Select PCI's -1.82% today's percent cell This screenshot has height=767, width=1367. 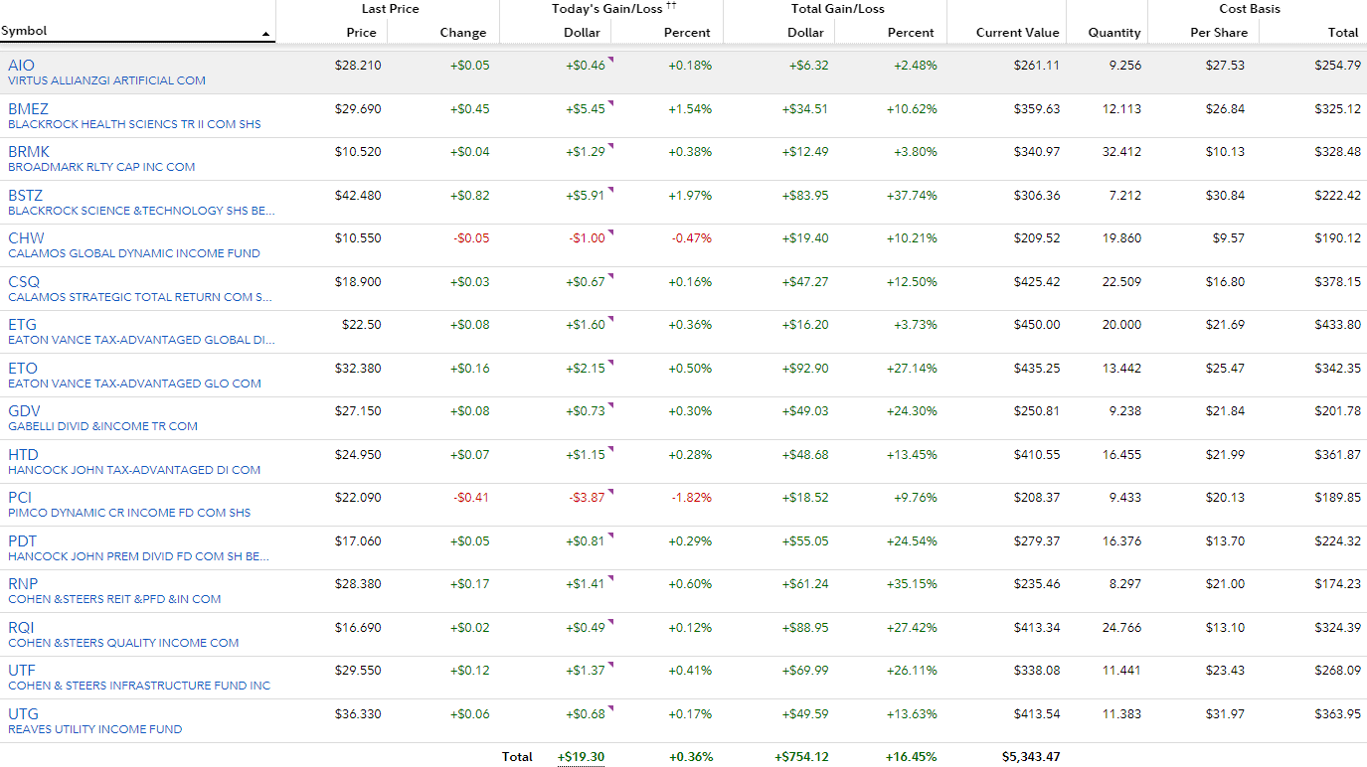coord(691,498)
